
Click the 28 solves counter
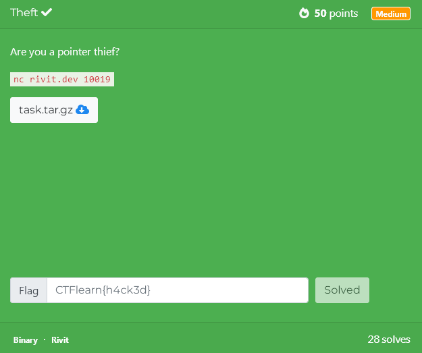[389, 340]
